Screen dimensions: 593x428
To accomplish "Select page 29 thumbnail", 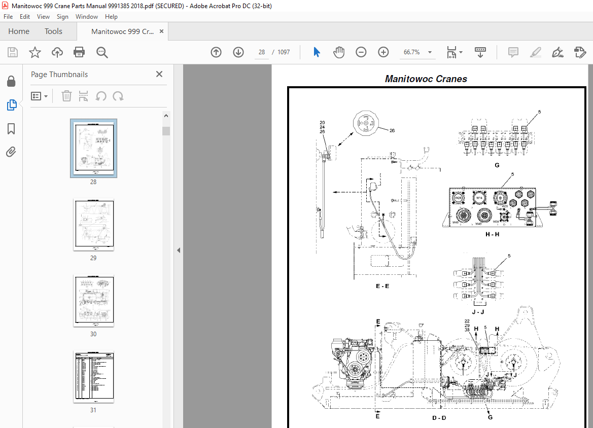I will click(x=94, y=225).
